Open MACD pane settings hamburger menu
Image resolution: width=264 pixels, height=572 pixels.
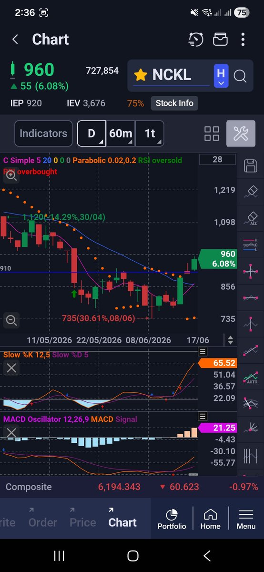tap(203, 417)
